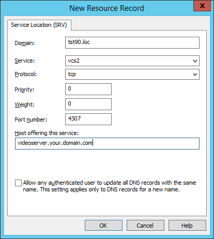This screenshot has height=239, width=214.
Task: Click the Cancel button
Action: tap(145, 226)
